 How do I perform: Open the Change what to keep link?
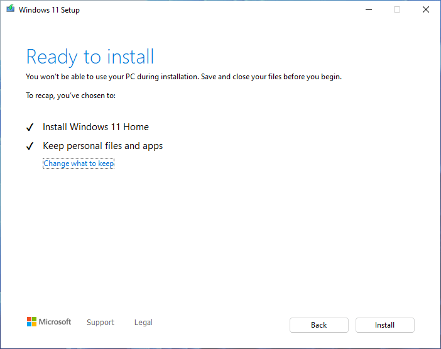click(79, 163)
